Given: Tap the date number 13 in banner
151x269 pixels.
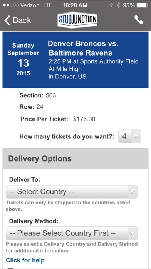Looking at the screenshot, I should (23, 63).
